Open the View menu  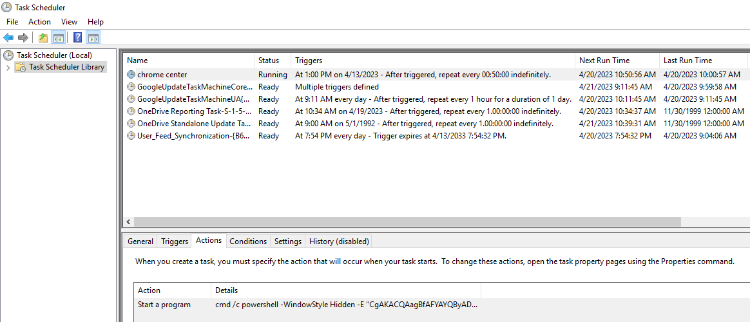(70, 21)
